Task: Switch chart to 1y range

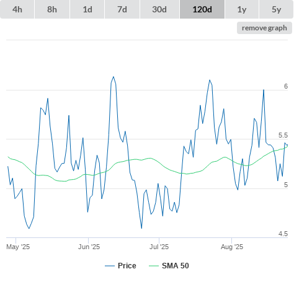Action: point(242,9)
